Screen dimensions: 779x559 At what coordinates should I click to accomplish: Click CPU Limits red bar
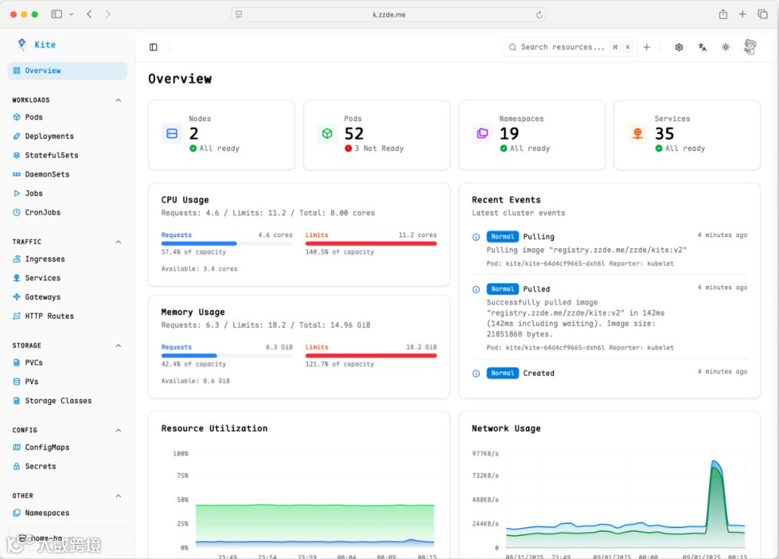[x=371, y=243]
